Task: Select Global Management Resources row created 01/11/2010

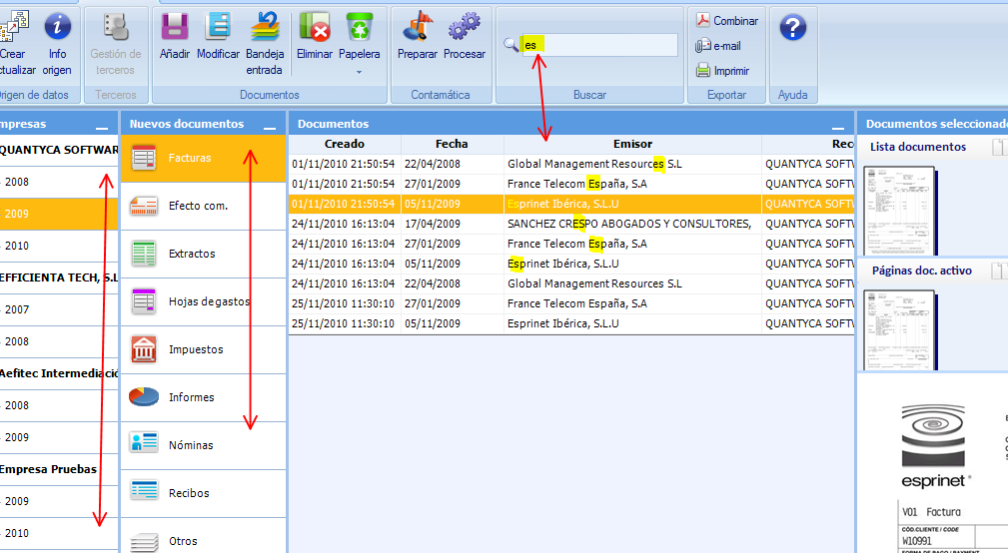Action: click(571, 164)
